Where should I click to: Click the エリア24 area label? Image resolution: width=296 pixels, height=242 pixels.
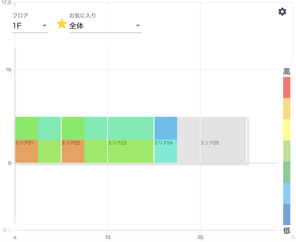[163, 143]
